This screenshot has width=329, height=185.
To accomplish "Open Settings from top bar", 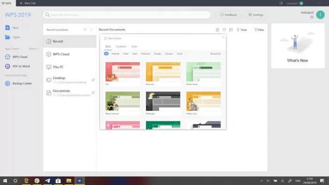I will tap(256, 15).
